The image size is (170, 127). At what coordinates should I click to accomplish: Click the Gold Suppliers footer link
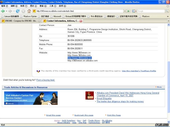[x=69, y=121]
